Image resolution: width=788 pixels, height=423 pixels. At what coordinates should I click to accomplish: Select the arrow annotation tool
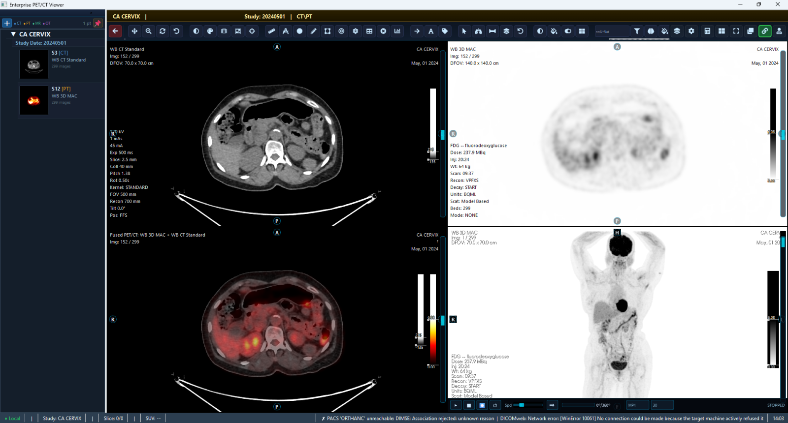(417, 31)
